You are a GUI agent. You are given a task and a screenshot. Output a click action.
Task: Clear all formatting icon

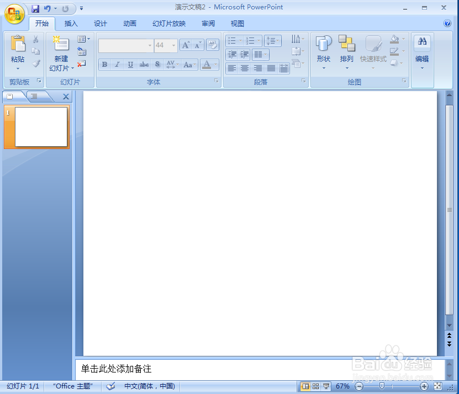212,45
